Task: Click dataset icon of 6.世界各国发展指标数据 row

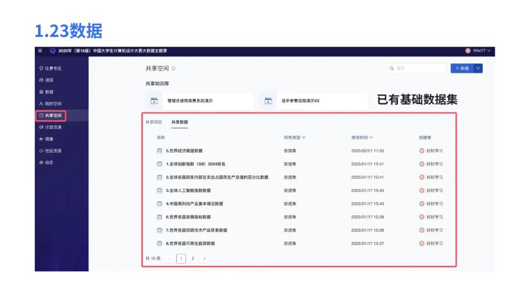Action: pos(159,217)
